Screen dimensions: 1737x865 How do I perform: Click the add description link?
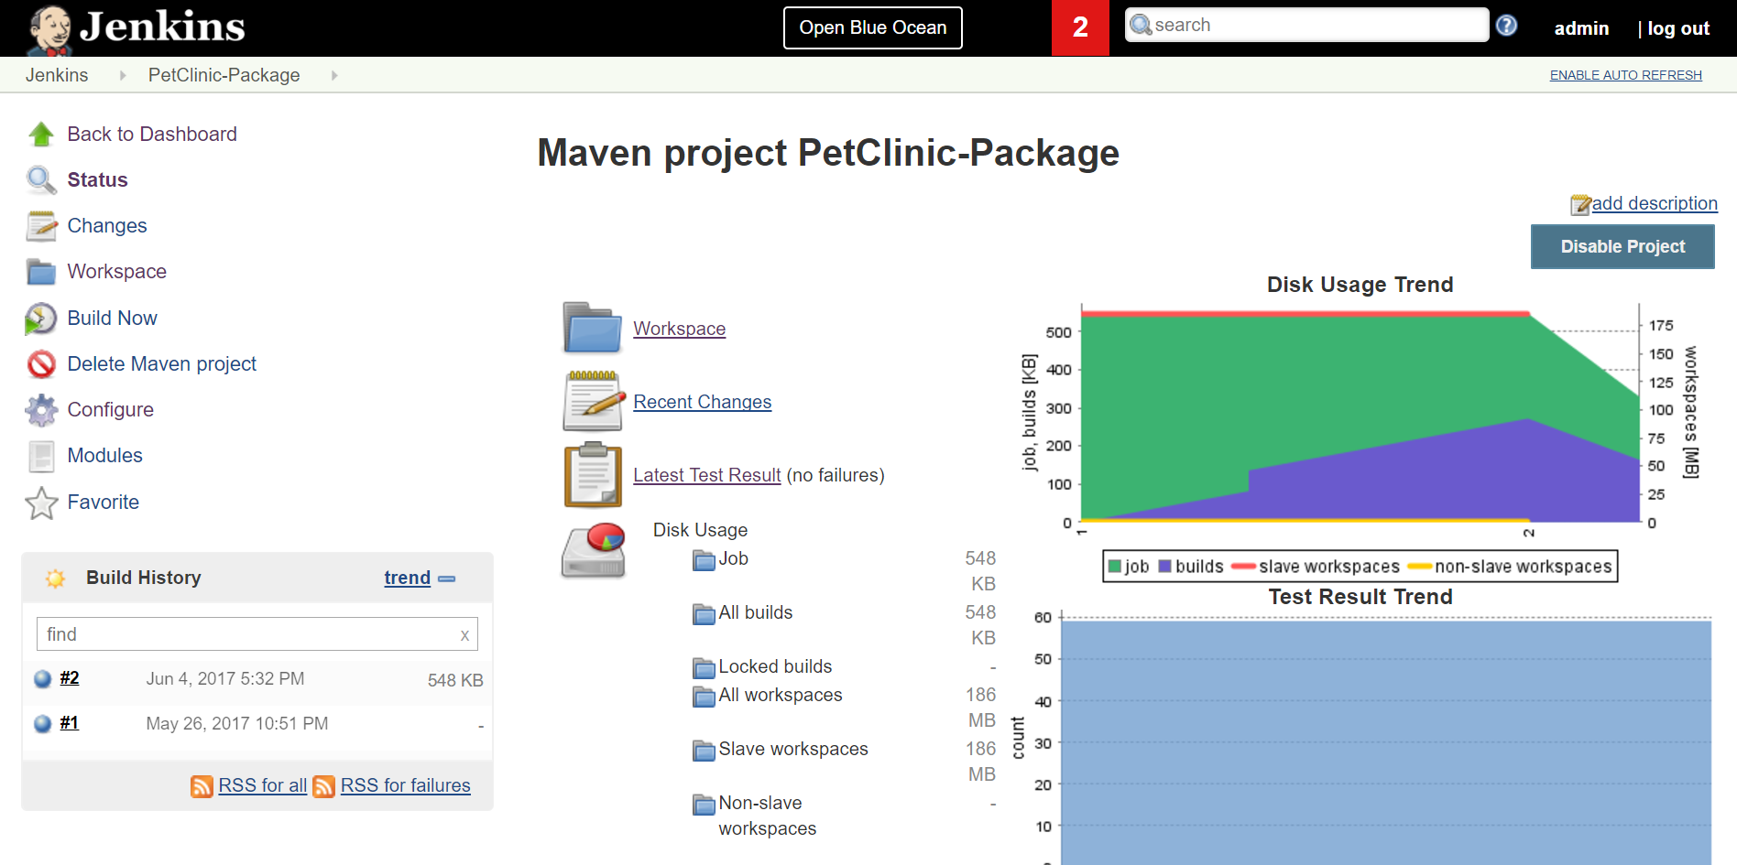[1655, 204]
